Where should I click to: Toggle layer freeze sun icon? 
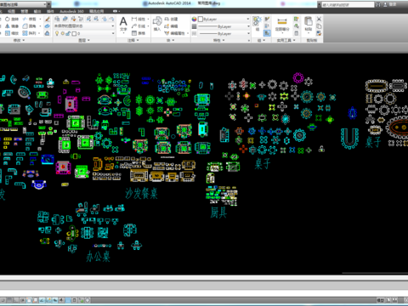(63, 33)
